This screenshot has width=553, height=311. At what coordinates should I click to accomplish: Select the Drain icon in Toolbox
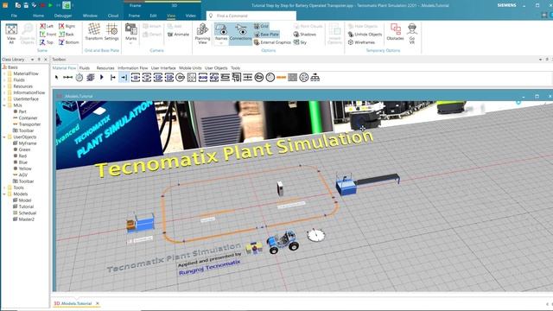point(124,77)
